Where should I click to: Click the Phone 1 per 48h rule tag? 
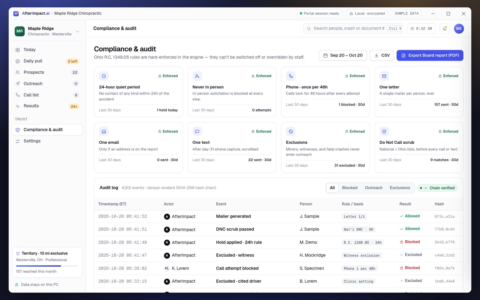(359, 268)
